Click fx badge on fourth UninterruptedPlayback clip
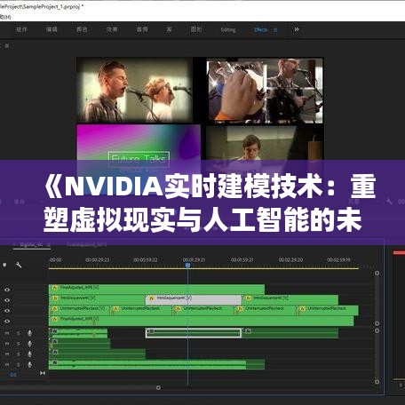The image size is (405, 405). point(240,309)
